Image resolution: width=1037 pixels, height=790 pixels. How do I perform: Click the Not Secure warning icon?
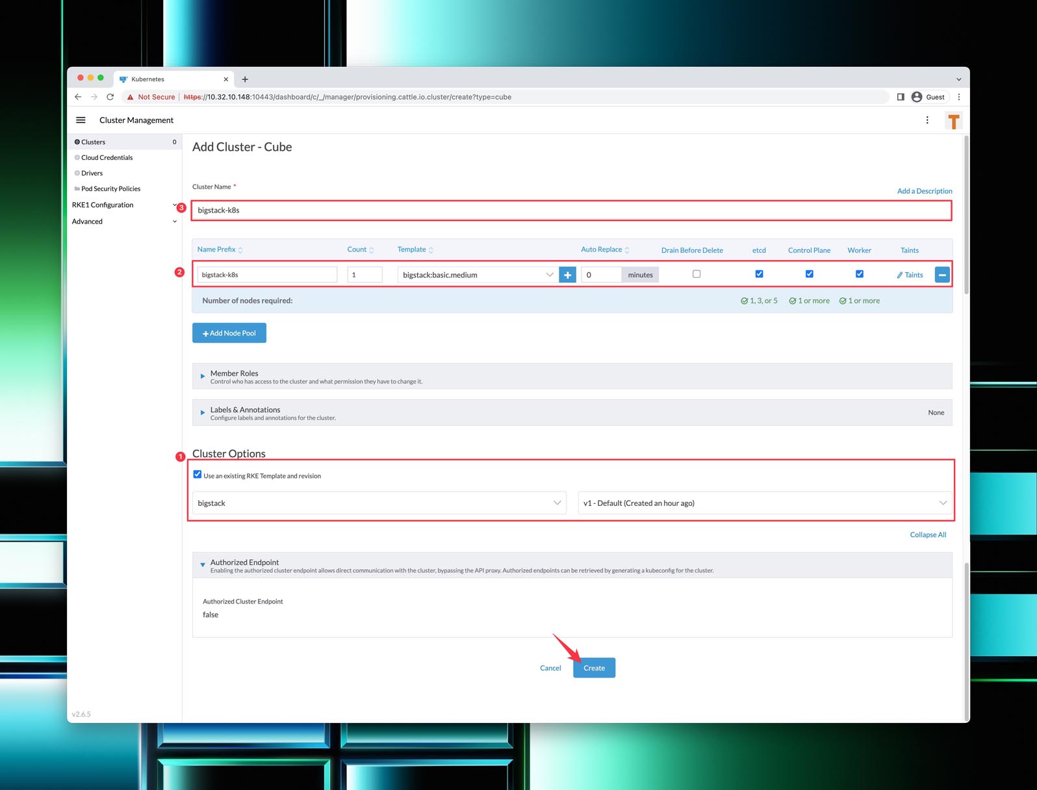(x=131, y=97)
